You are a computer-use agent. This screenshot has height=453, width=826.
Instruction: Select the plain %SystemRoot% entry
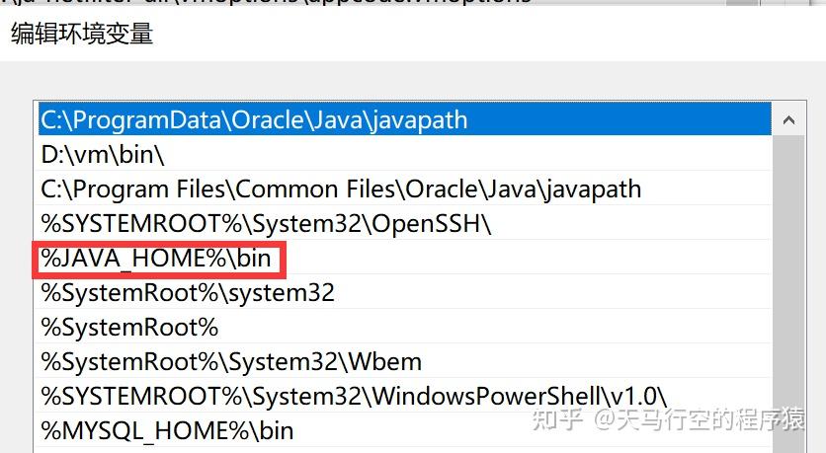pyautogui.click(x=129, y=327)
